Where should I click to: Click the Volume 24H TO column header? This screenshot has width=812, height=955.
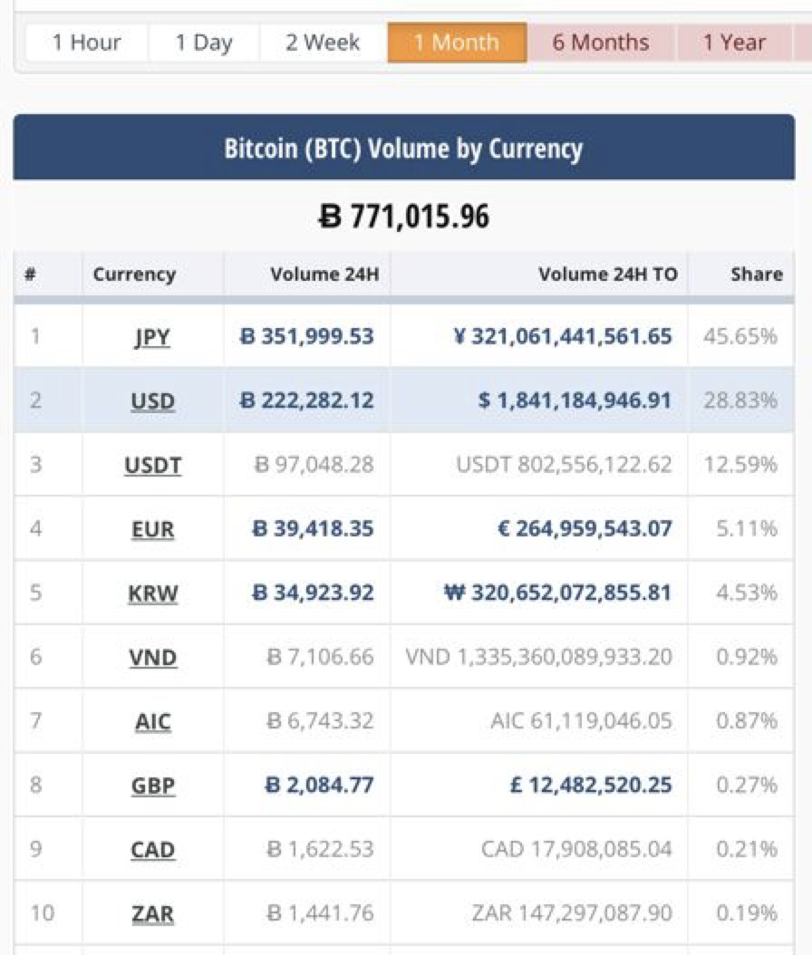click(x=607, y=274)
